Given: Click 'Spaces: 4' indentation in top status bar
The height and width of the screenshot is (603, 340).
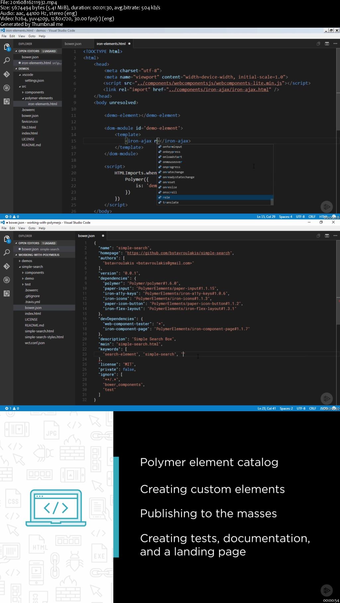Looking at the screenshot, I should coord(286,216).
